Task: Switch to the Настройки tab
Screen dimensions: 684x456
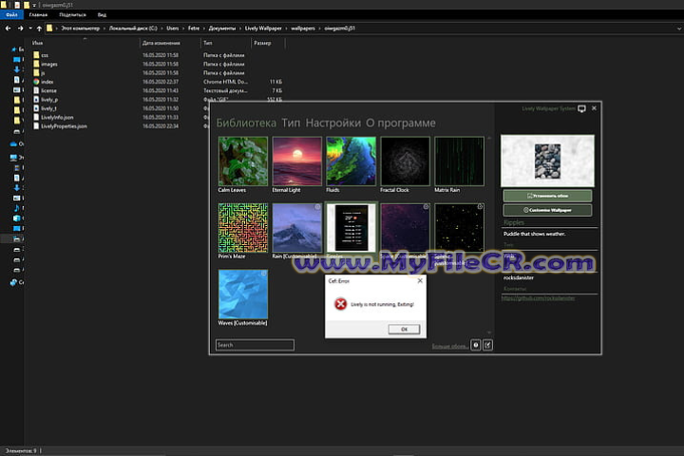Action: (x=332, y=123)
